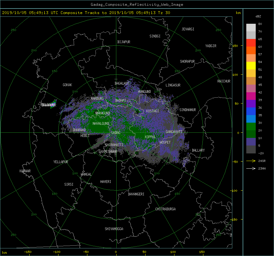Click the -150 tick on bottom axis
Viewport: 274px width, 256px height.
click(28, 252)
